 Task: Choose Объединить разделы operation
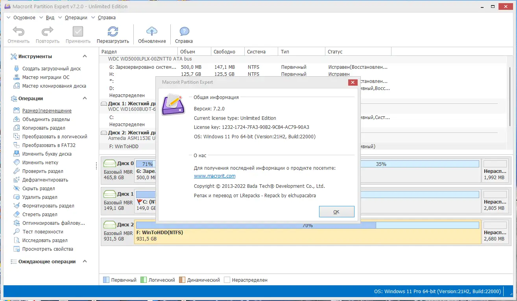46,119
